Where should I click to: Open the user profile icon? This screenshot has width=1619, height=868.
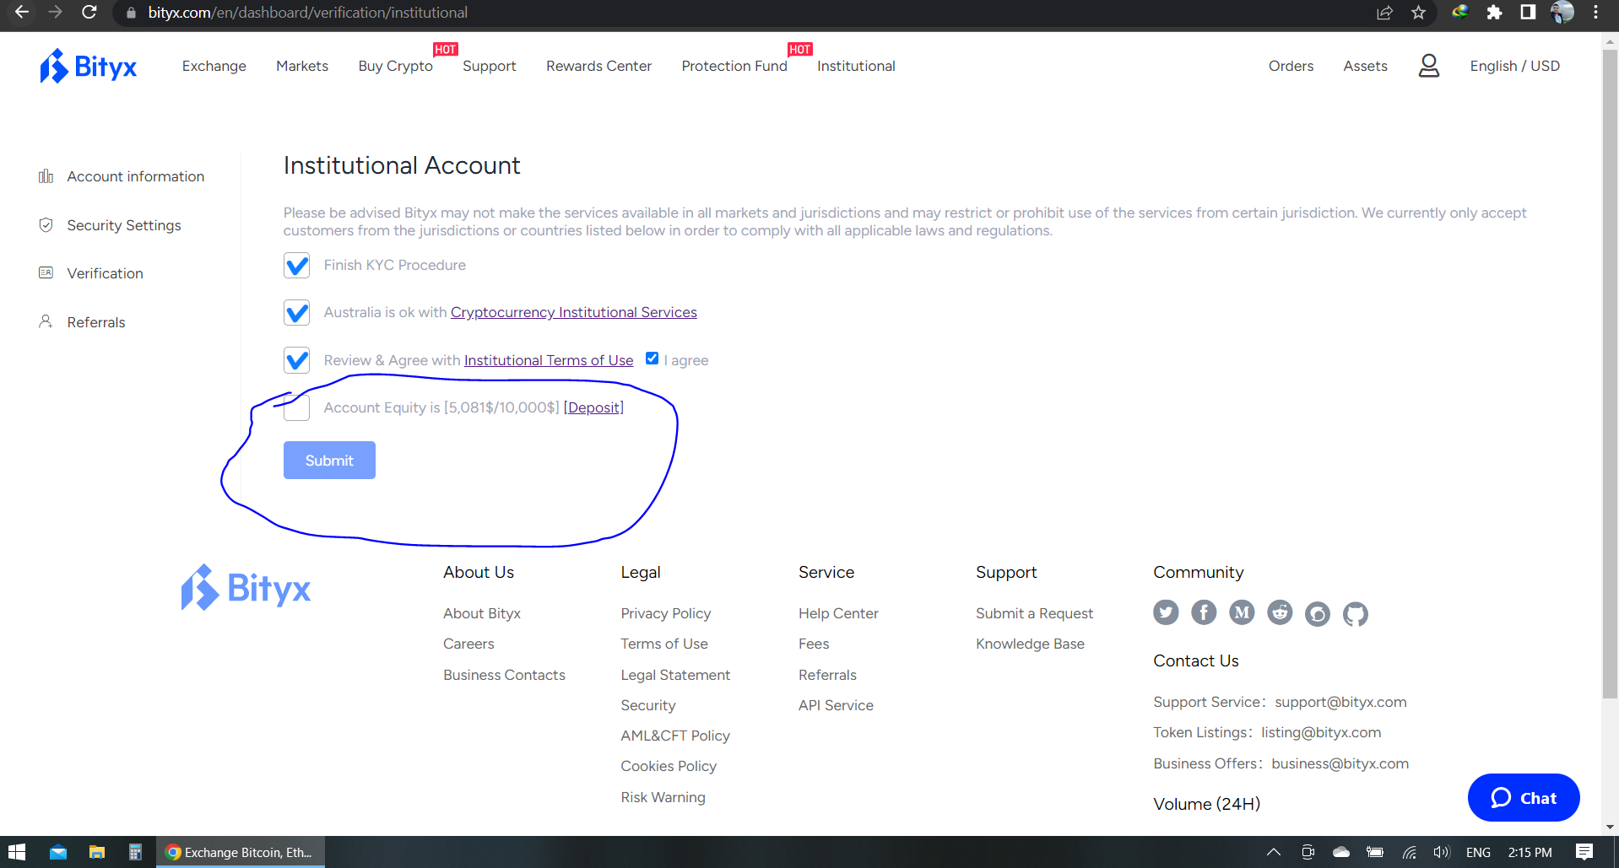point(1428,66)
